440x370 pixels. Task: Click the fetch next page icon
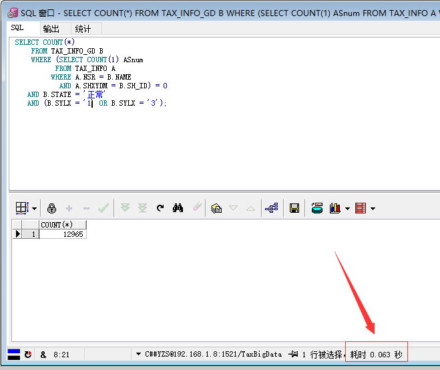(125, 208)
